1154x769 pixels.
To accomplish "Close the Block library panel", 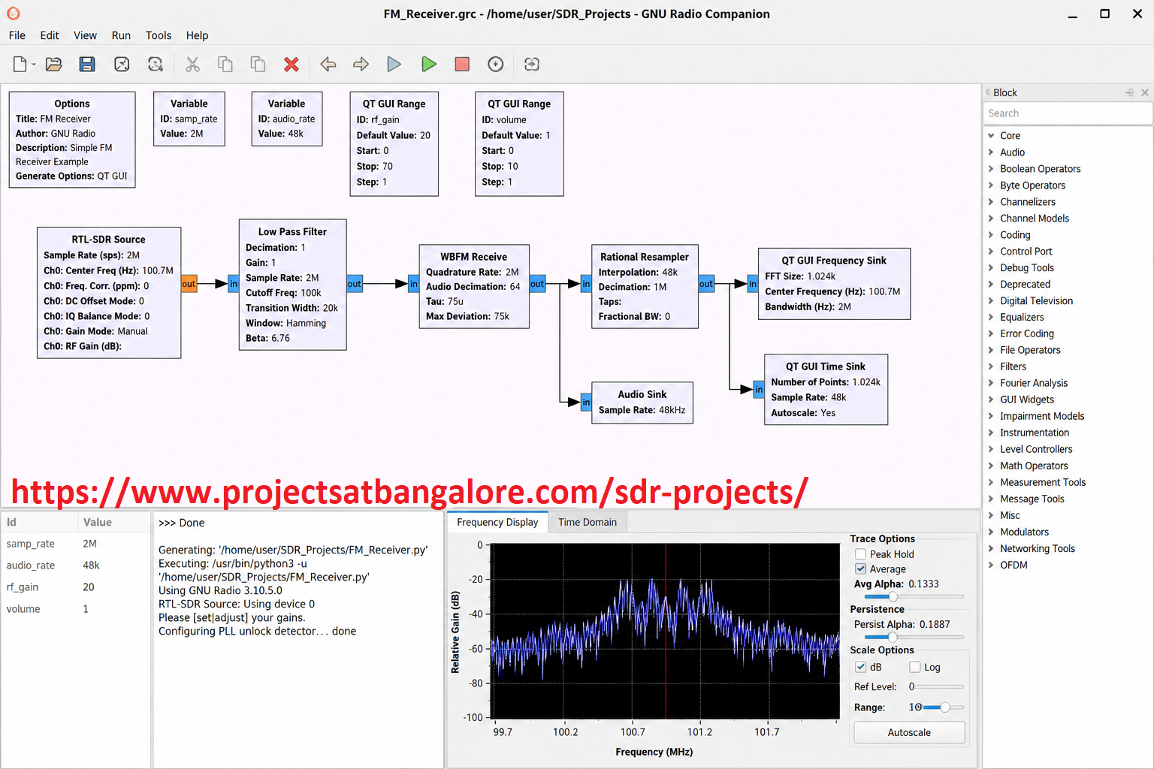I will [x=1145, y=92].
